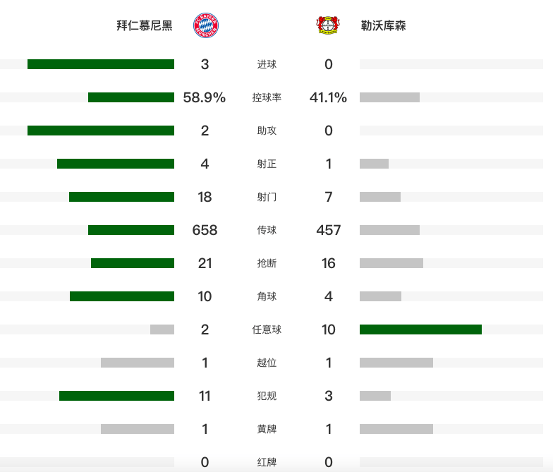The image size is (553, 472).
Task: Click Leverkusen's green 任意球 bar
Action: (x=420, y=329)
